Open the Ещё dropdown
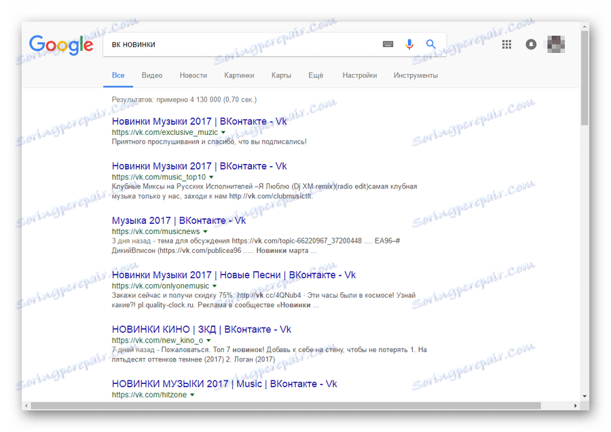611x432 pixels. click(x=315, y=75)
